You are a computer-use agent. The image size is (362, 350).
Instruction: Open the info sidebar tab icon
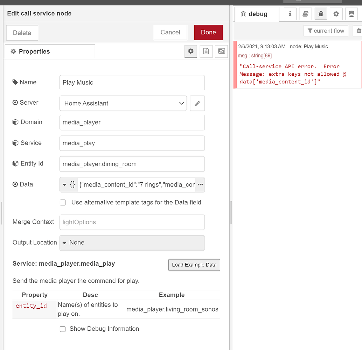click(x=290, y=14)
